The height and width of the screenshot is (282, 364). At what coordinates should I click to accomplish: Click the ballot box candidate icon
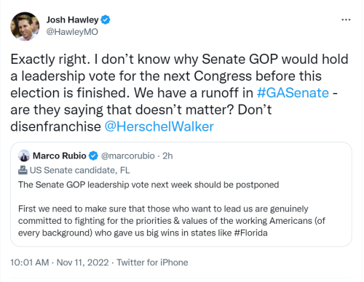tap(23, 170)
